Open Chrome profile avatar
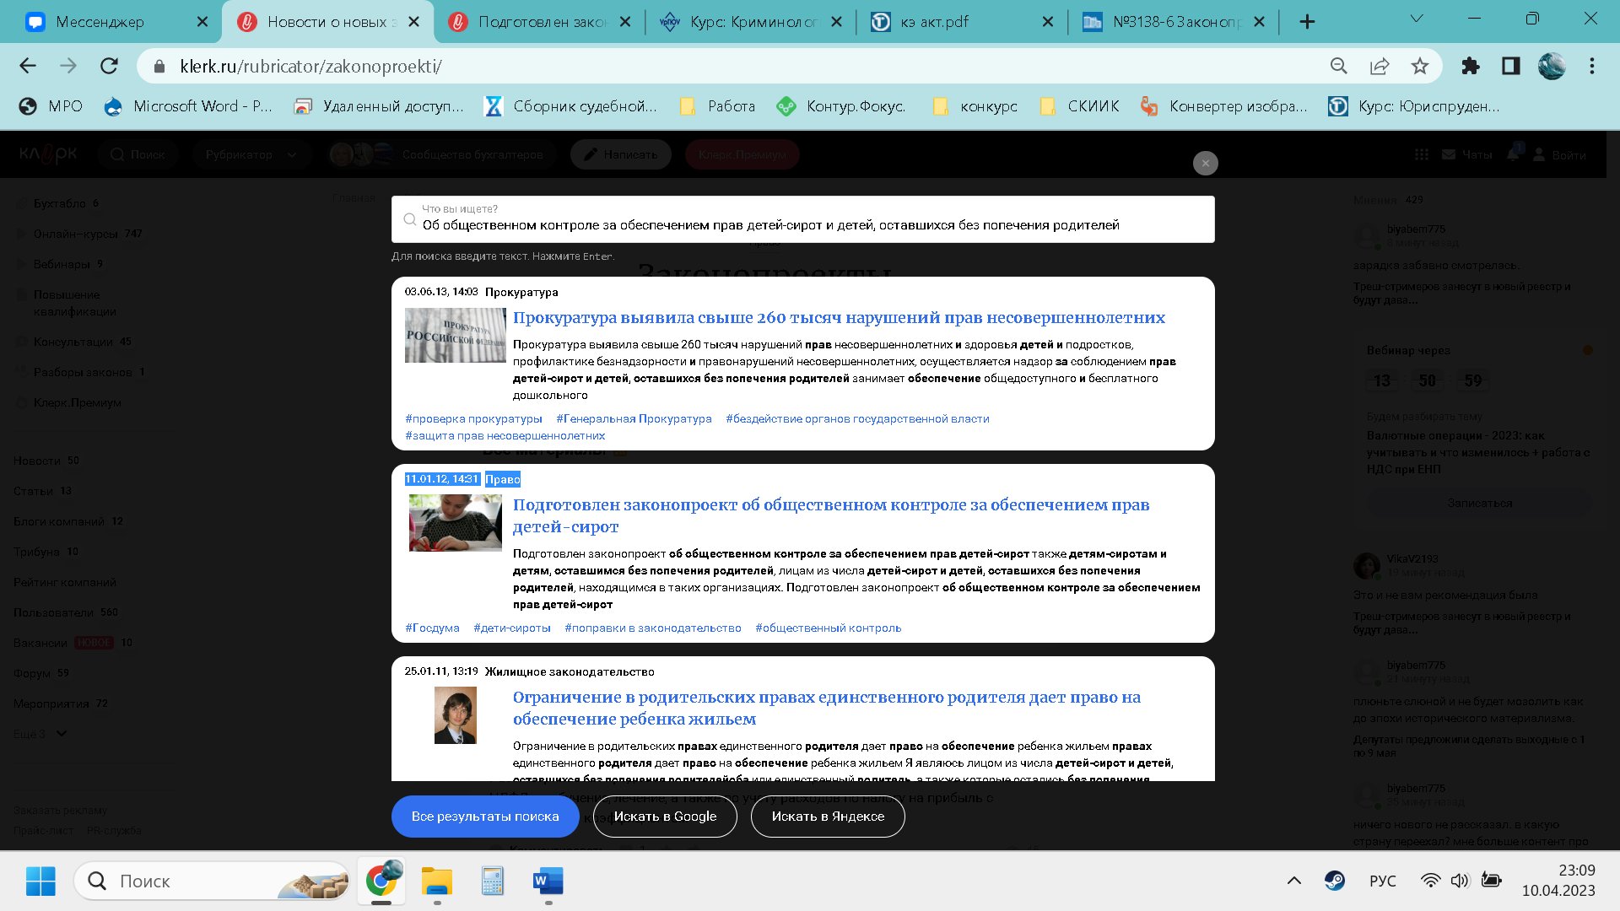Image resolution: width=1620 pixels, height=911 pixels. (1552, 66)
